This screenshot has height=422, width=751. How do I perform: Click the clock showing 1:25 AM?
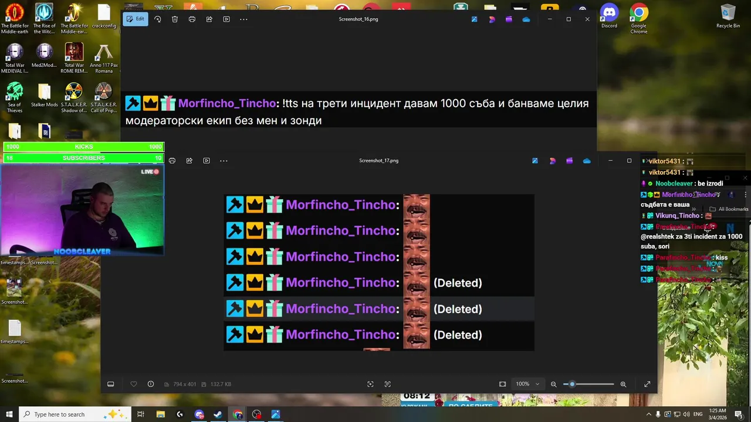coord(718,414)
